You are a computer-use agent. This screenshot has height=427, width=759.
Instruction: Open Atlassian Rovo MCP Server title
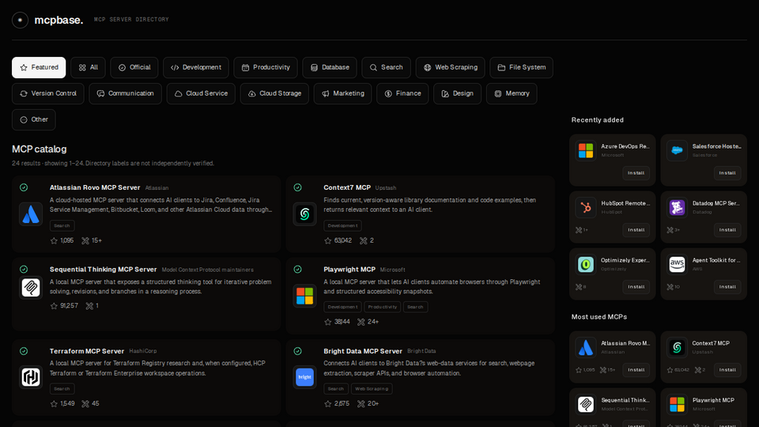[95, 188]
